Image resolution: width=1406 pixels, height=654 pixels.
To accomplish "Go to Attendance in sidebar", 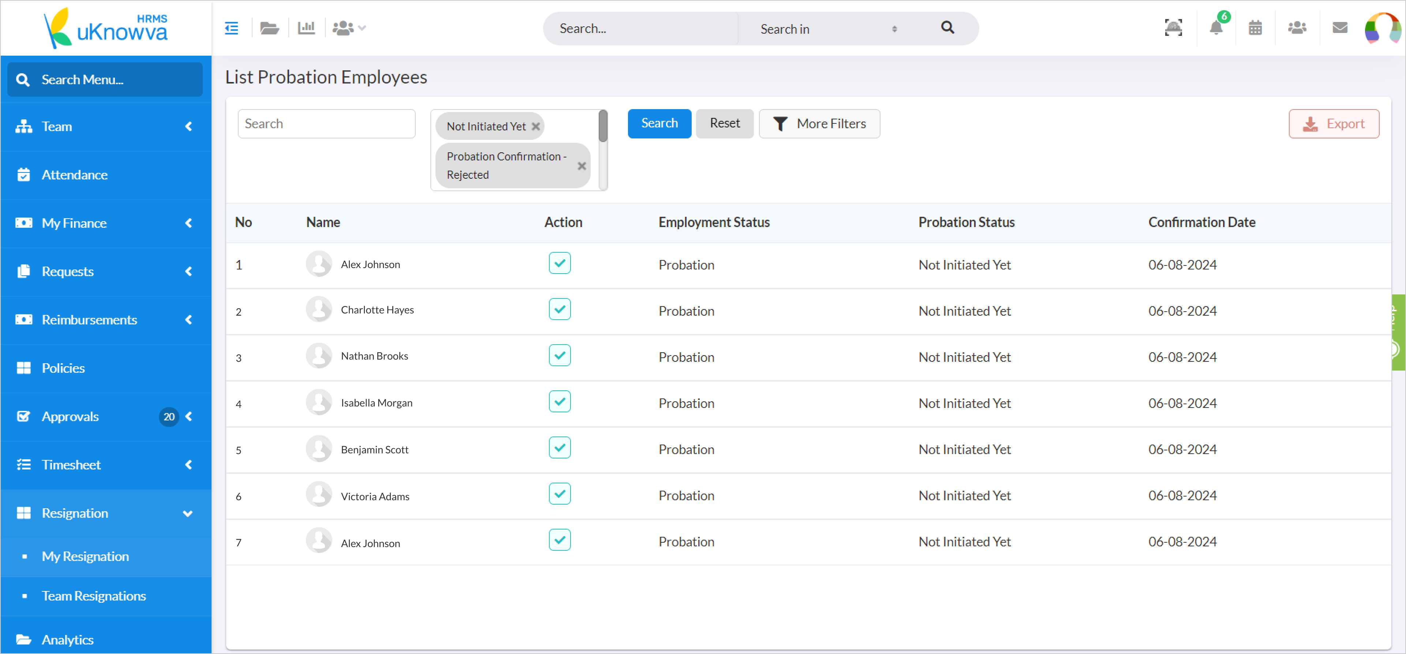I will click(x=75, y=175).
